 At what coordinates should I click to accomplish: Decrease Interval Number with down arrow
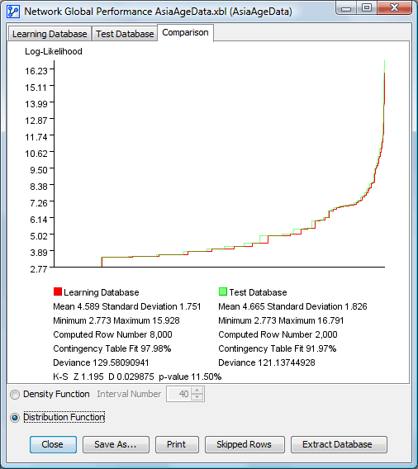point(197,397)
